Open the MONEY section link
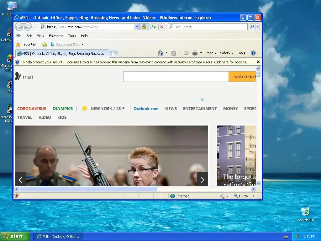 coord(230,109)
